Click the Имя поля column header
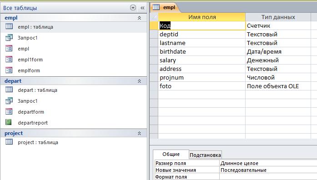Screen dimensions: 317x180 coord(202,17)
